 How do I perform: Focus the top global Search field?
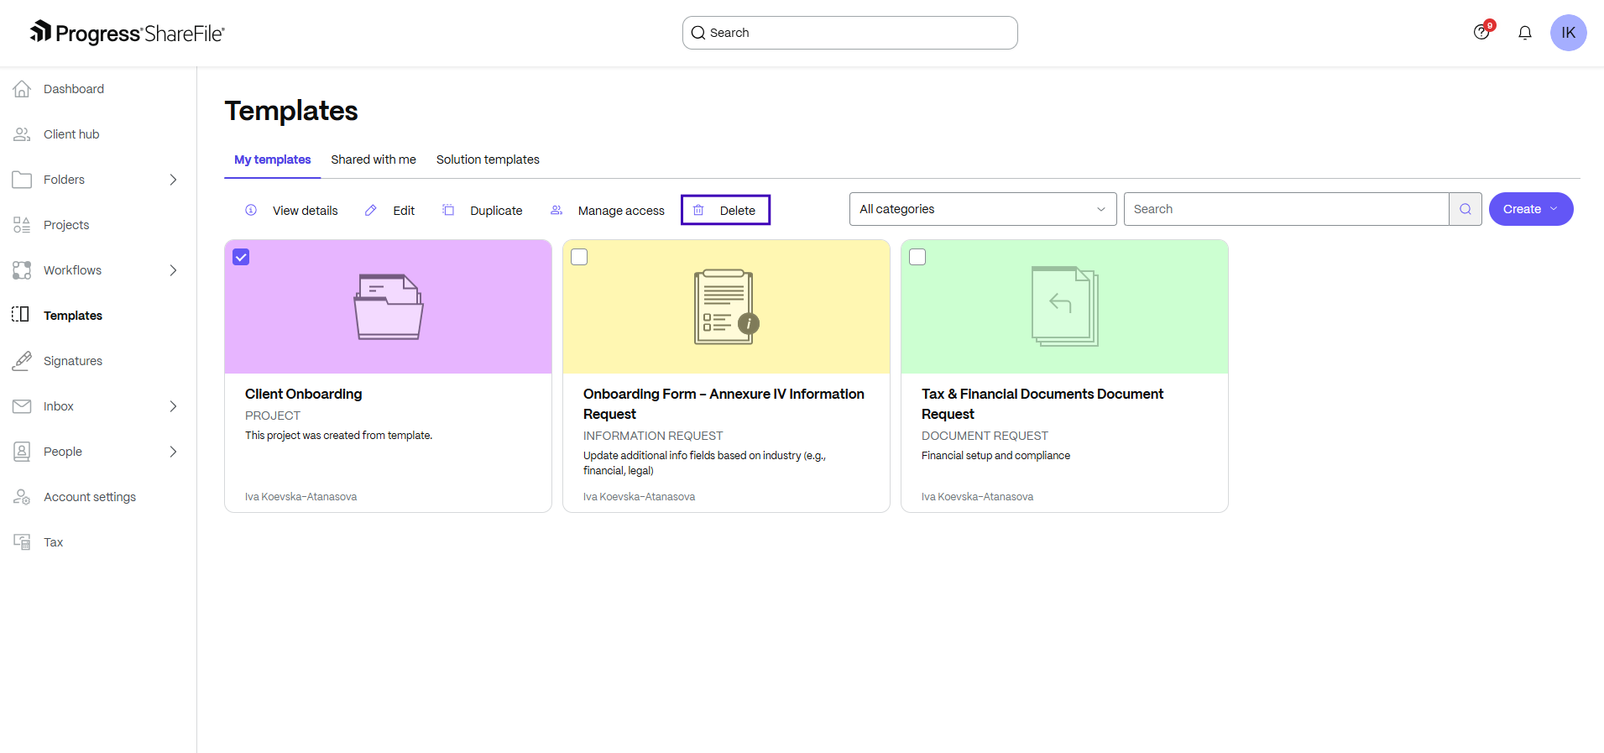coord(850,33)
